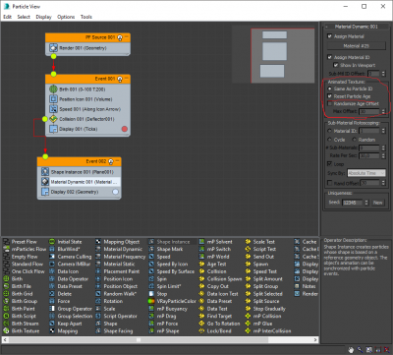Select the Collision 001 test icon

(53, 119)
